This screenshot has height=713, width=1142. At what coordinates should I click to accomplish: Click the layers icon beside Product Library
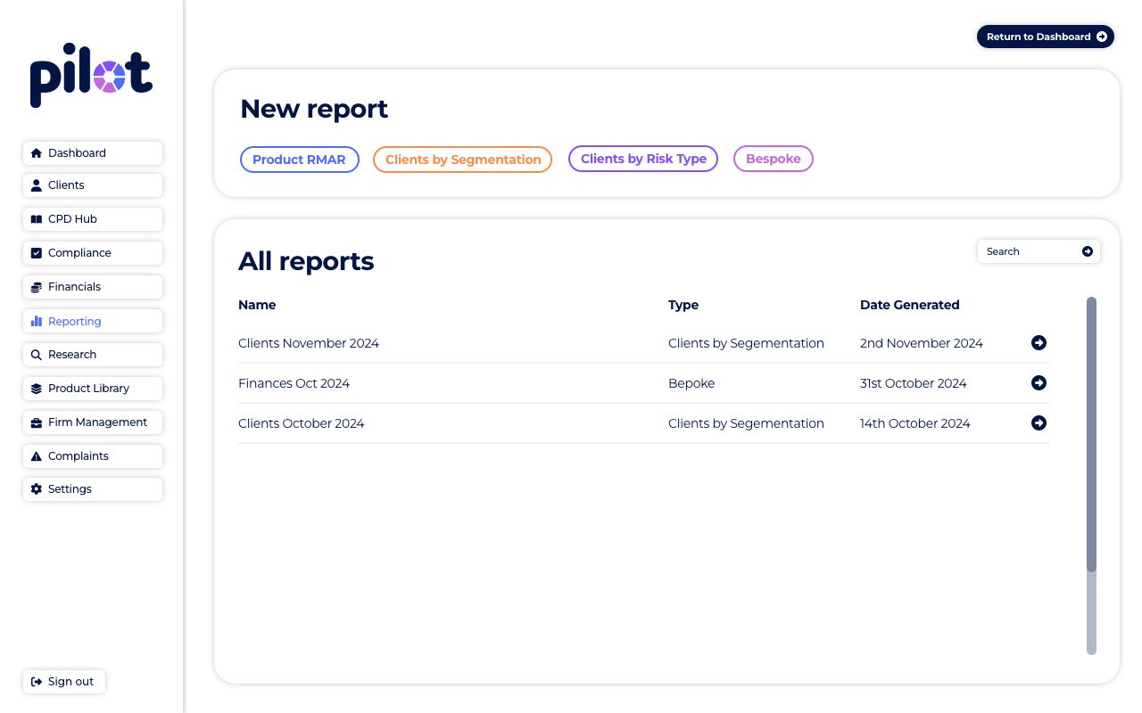coord(37,389)
